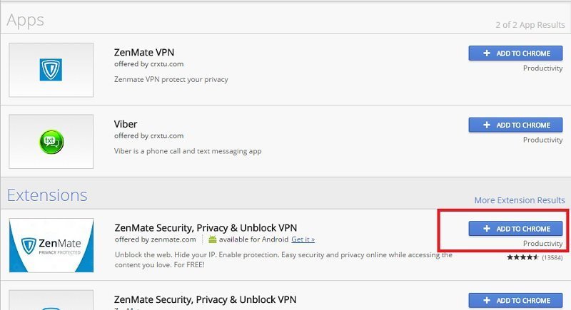Click the Extensions section heading

(47, 195)
